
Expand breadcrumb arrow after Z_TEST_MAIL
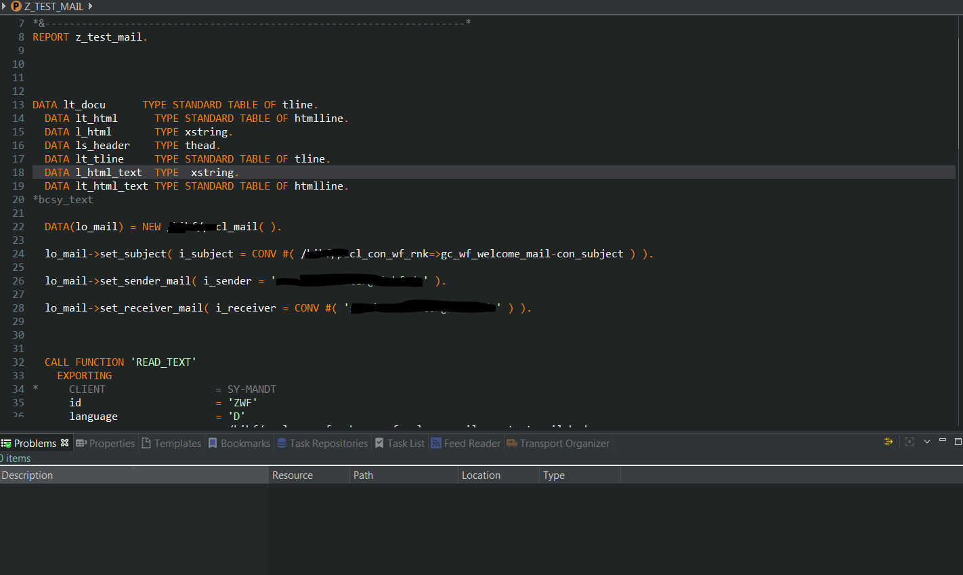tap(90, 7)
